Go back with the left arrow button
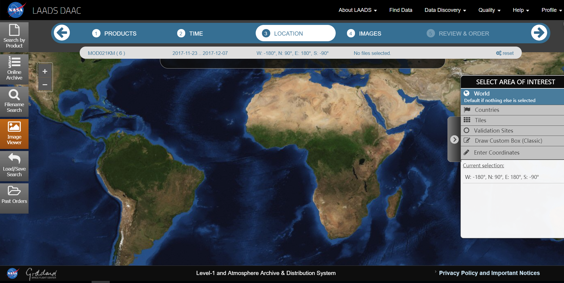This screenshot has width=564, height=283. (62, 33)
